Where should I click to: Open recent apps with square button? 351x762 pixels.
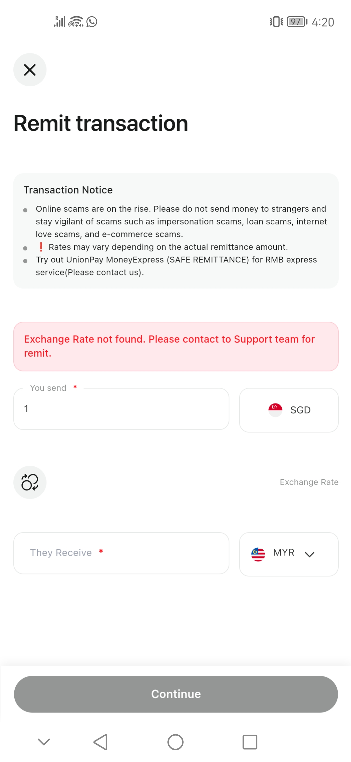pos(250,742)
